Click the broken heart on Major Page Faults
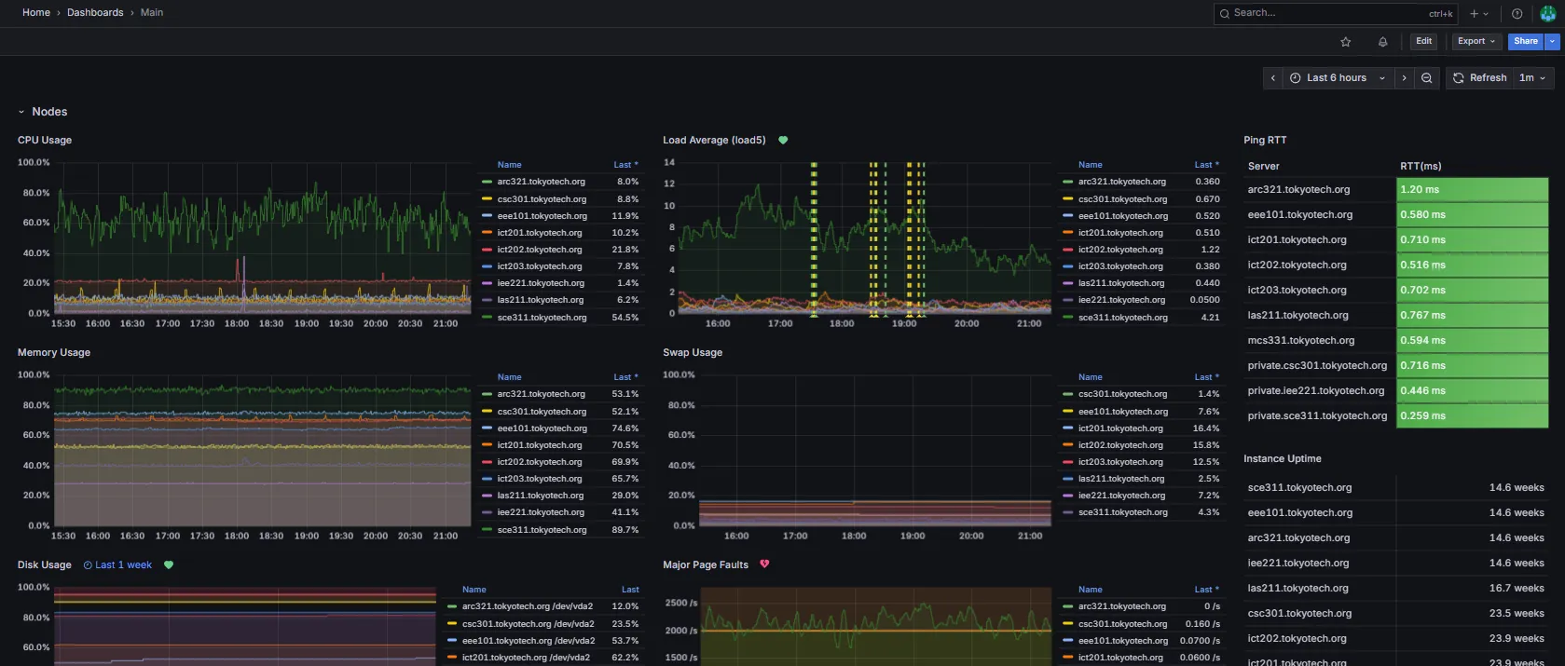 (x=764, y=564)
